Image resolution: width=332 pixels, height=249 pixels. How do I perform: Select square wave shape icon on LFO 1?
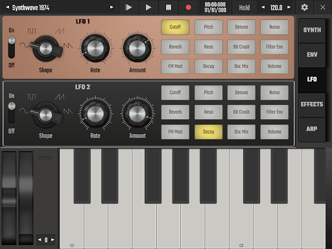click(32, 31)
